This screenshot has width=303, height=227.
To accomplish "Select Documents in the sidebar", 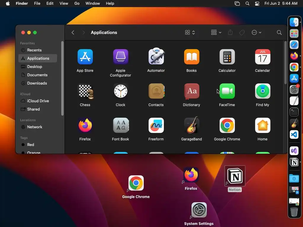I will point(38,75).
